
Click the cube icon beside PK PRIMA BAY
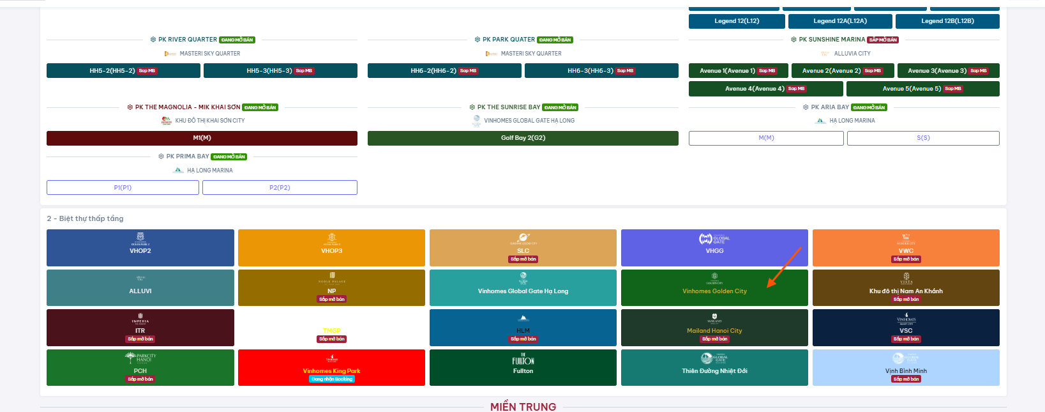coord(161,156)
